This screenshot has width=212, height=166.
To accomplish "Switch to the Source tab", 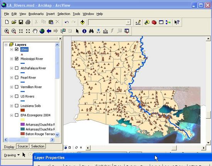I will pyautogui.click(x=23, y=146).
